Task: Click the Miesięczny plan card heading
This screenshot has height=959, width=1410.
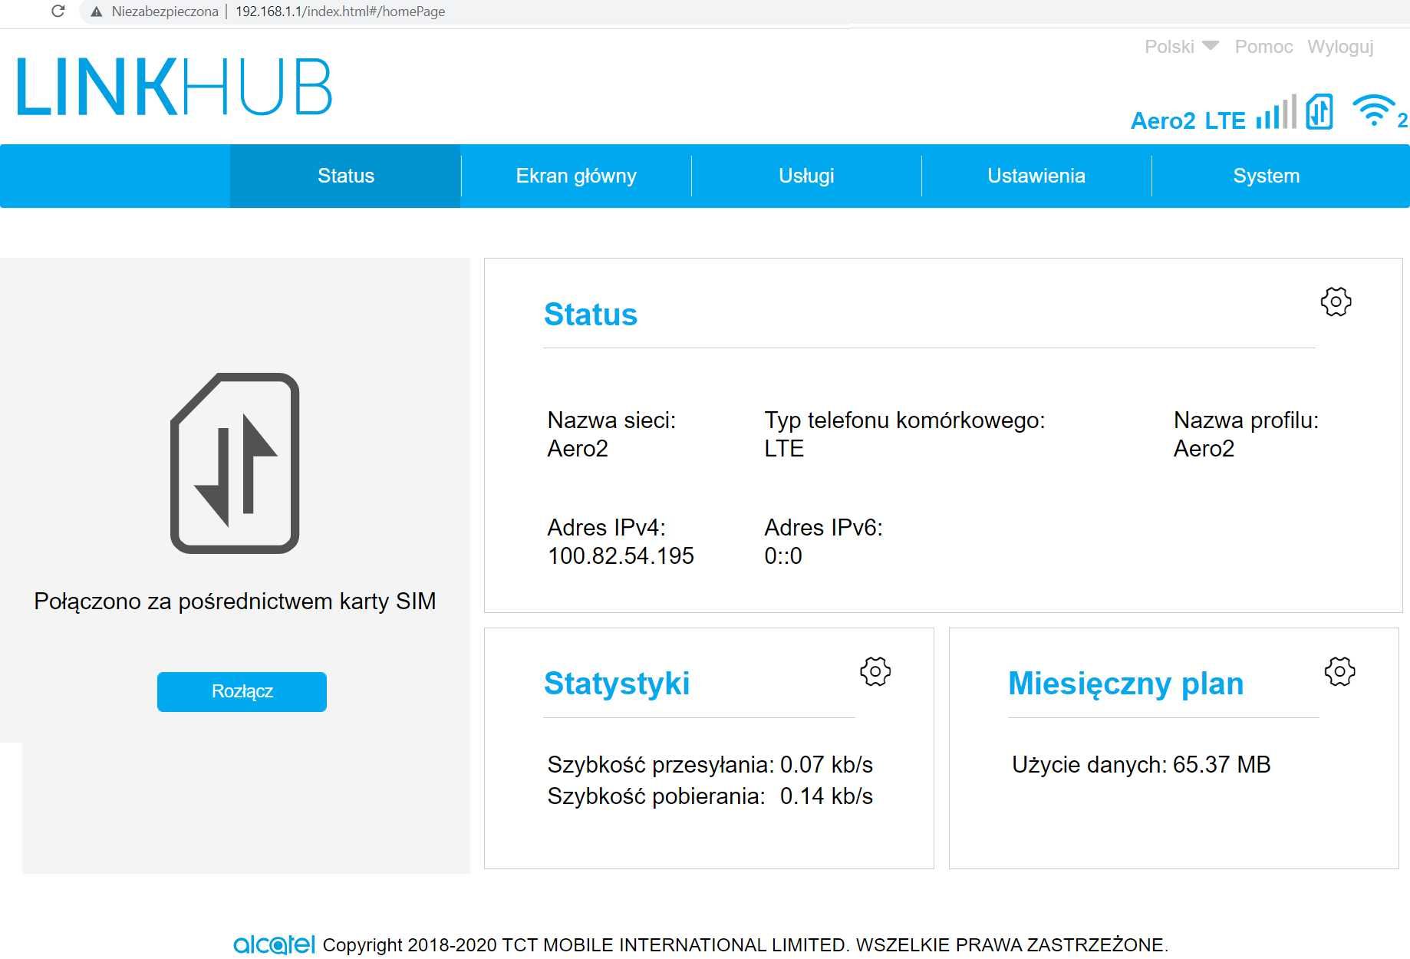Action: pyautogui.click(x=1125, y=684)
